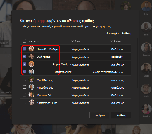Sort by the Name column chevron

(38, 41)
